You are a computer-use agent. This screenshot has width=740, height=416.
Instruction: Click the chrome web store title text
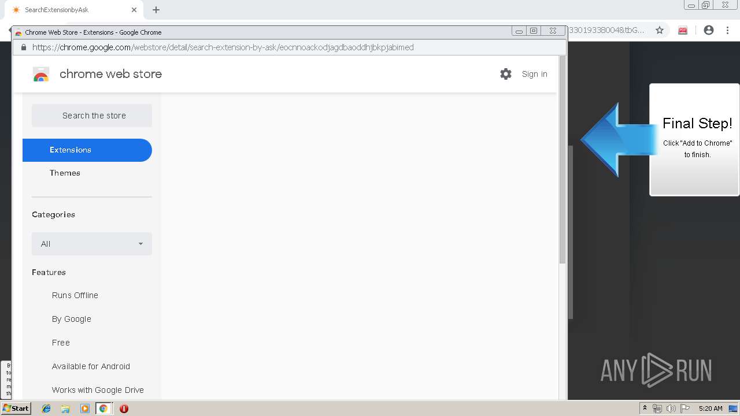click(x=110, y=74)
